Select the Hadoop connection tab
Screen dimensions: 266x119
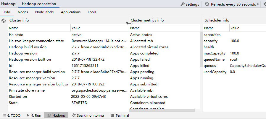(x=39, y=4)
